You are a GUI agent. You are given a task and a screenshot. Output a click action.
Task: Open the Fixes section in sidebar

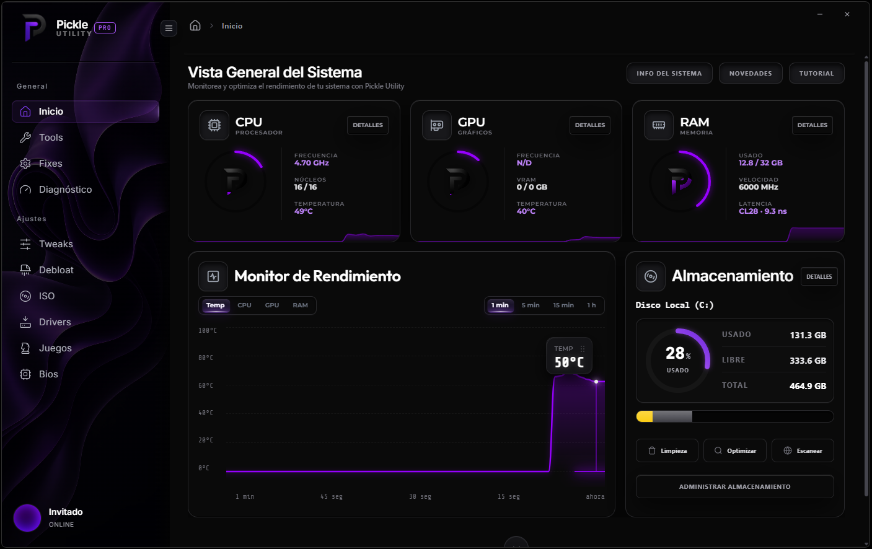point(86,164)
